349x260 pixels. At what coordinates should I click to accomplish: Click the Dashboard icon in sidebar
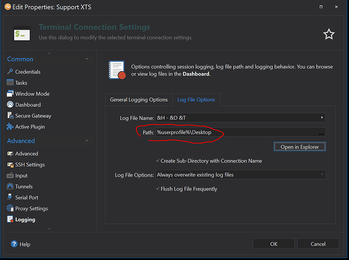click(x=10, y=105)
